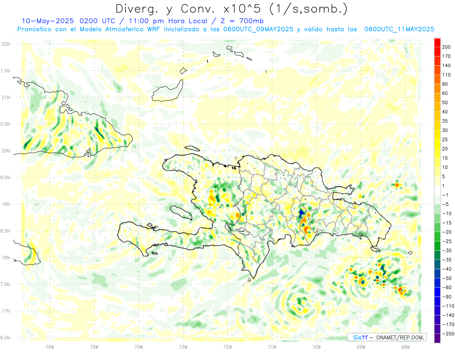Click the '22N' latitude label
Image resolution: width=455 pixels, height=352 pixels.
pyautogui.click(x=5, y=44)
